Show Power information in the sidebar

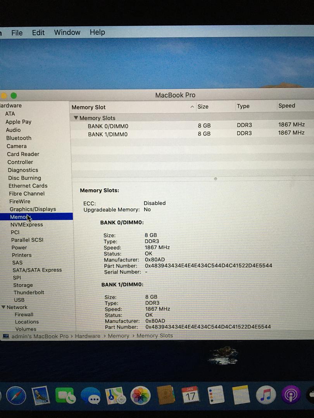tap(19, 247)
